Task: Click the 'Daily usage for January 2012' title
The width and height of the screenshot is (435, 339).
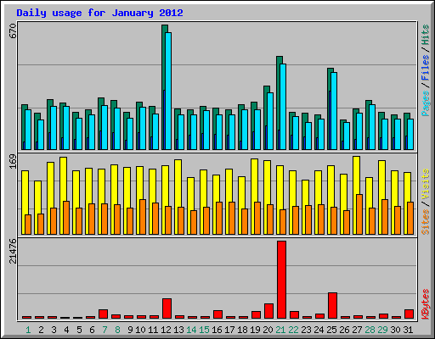Action: [x=99, y=13]
